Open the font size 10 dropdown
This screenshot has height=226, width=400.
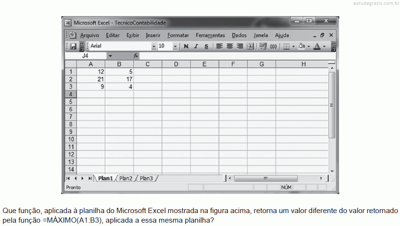175,46
